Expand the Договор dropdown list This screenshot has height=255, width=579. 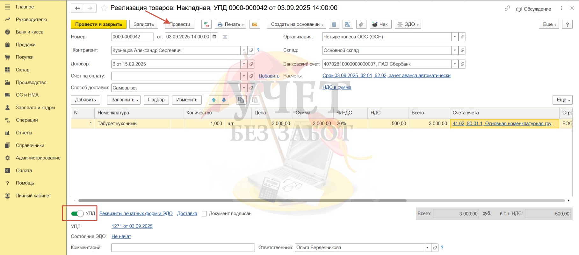click(244, 64)
